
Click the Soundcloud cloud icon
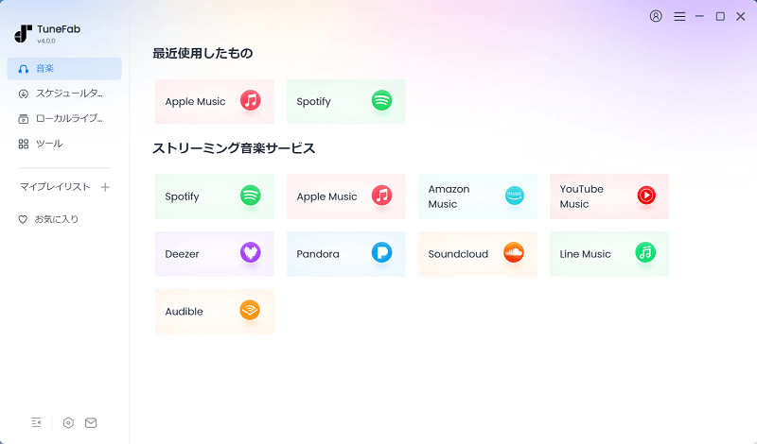pos(514,252)
